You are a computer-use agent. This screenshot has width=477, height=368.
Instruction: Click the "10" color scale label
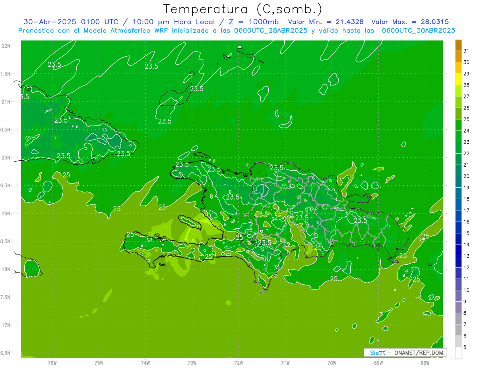pos(467,290)
